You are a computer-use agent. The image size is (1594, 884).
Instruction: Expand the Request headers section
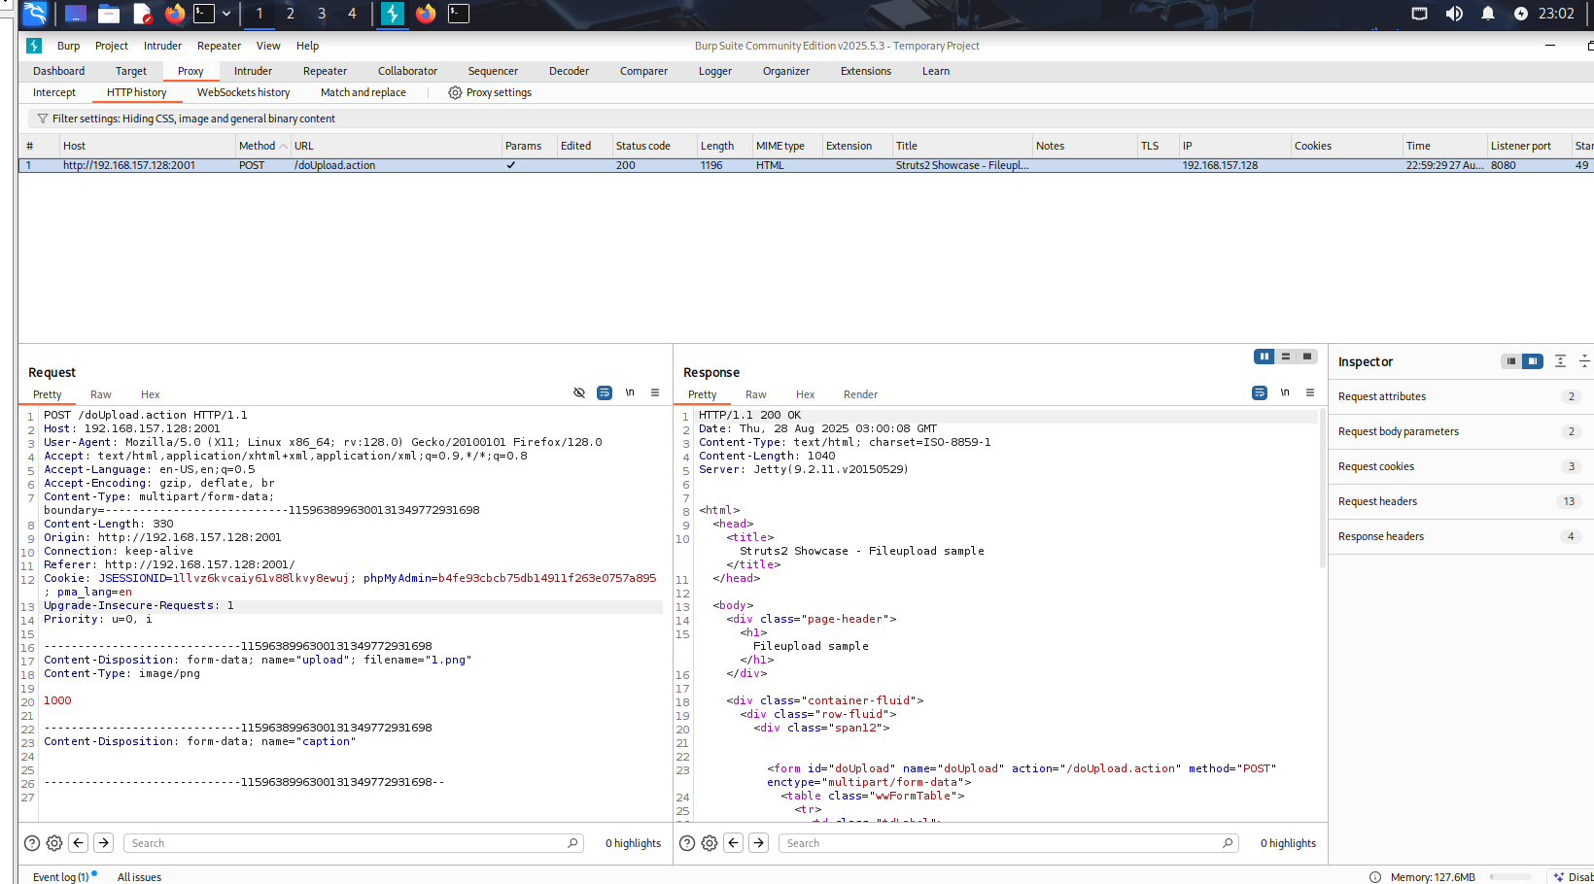(x=1461, y=501)
